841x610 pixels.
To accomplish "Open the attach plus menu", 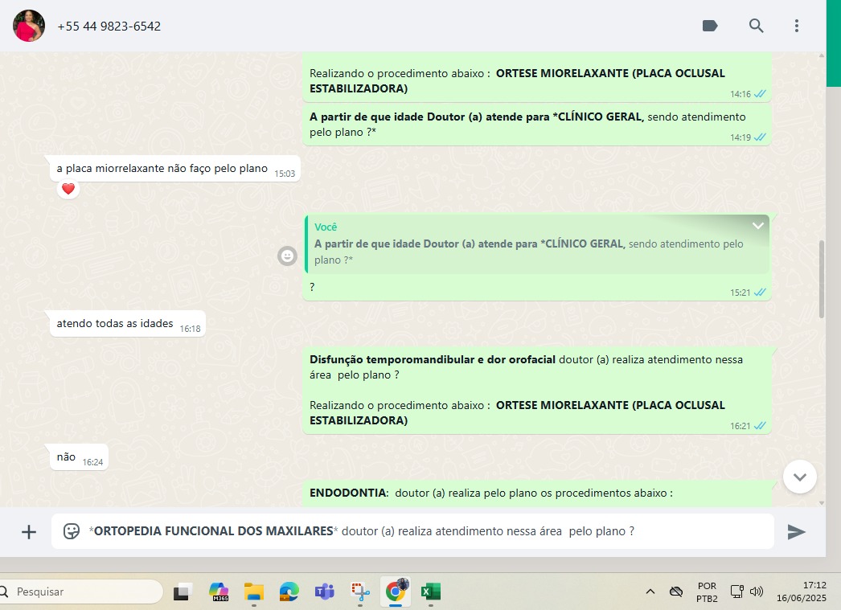I will pos(29,532).
